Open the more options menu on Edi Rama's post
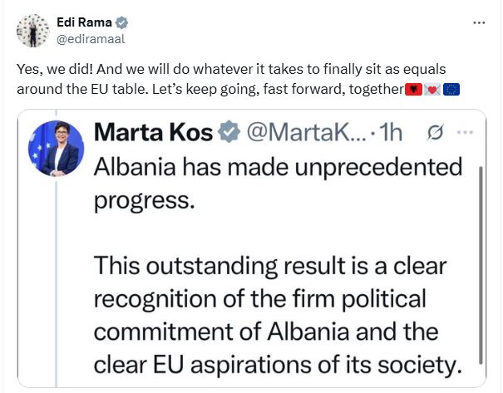 478,22
